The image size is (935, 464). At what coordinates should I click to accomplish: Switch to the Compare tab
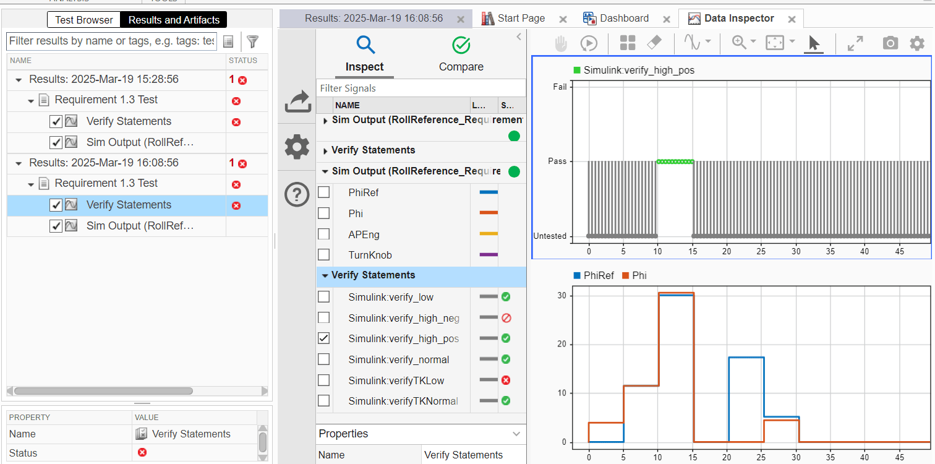461,54
